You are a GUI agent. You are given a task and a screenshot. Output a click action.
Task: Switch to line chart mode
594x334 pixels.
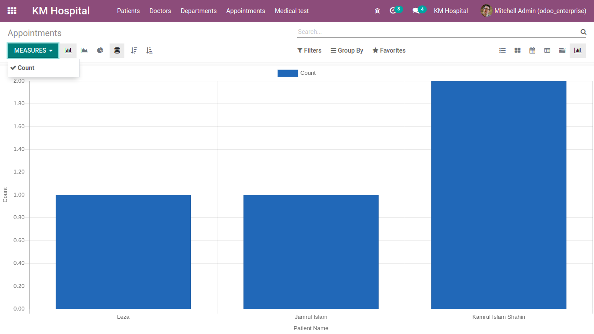[84, 50]
